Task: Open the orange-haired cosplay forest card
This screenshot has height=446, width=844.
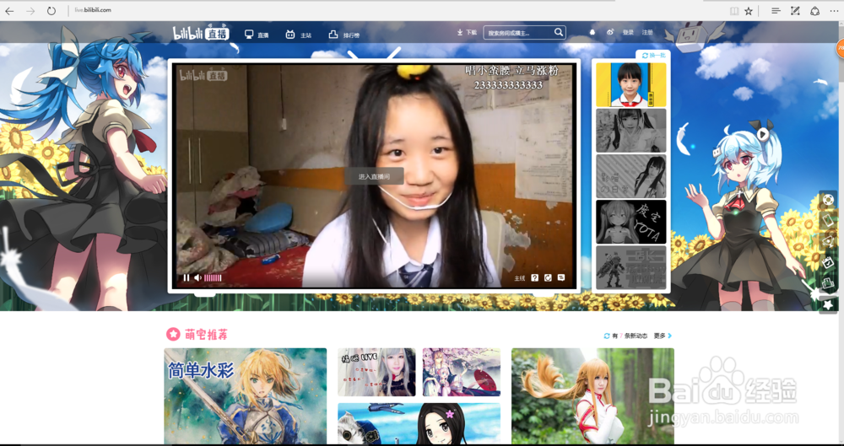Action: [592, 396]
